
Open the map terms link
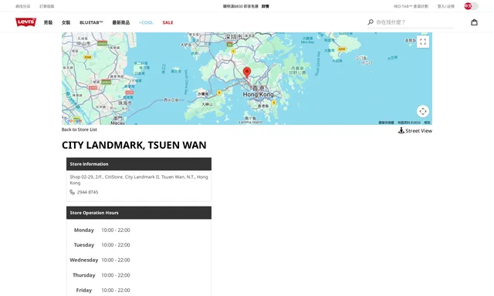point(427,123)
